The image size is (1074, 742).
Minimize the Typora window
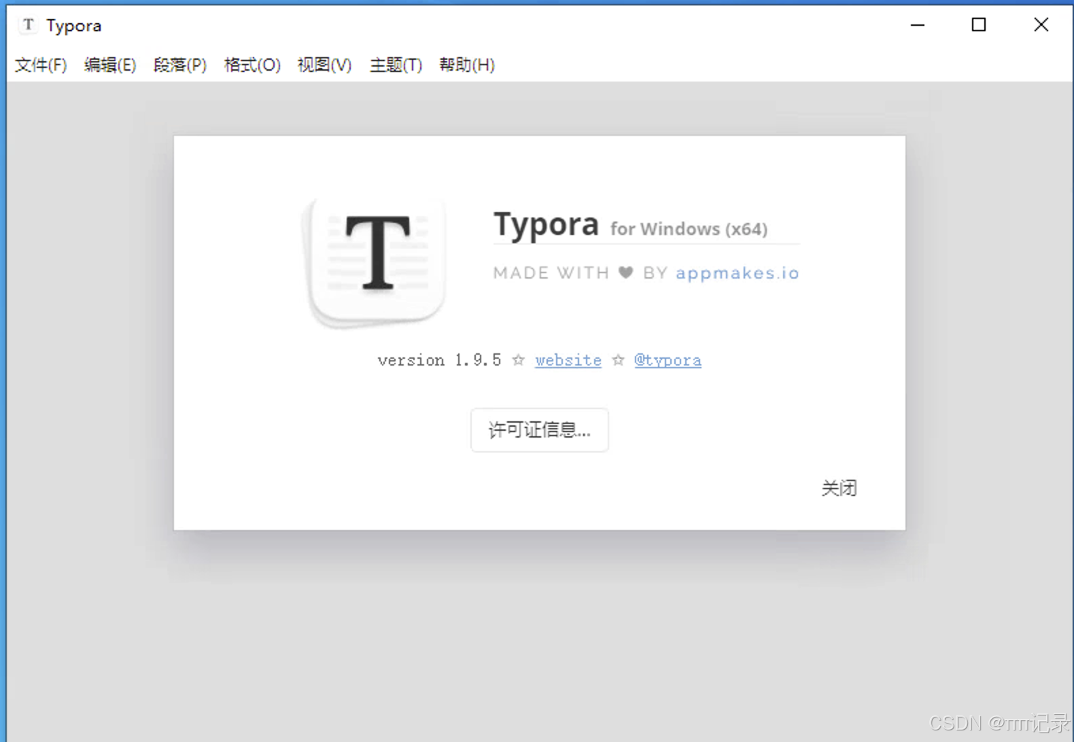click(x=918, y=25)
